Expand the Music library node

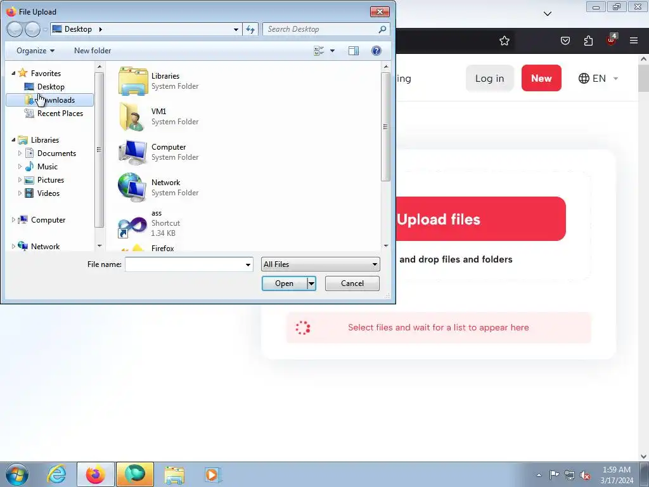20,167
